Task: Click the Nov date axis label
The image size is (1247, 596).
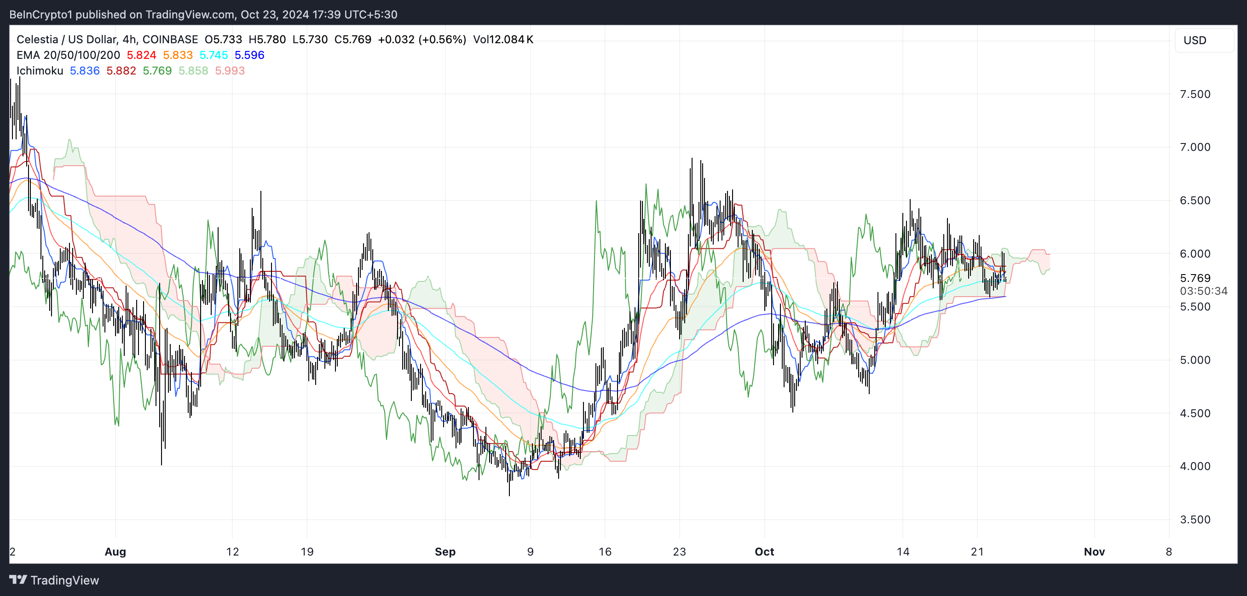Action: pyautogui.click(x=1094, y=551)
